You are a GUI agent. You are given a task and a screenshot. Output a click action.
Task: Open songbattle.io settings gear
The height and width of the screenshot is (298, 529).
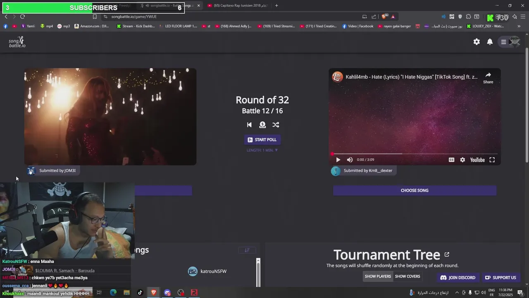pos(477,42)
